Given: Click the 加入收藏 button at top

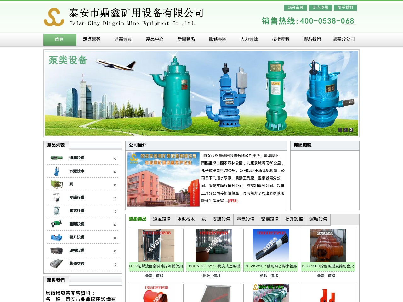Looking at the screenshot, I should point(321,8).
